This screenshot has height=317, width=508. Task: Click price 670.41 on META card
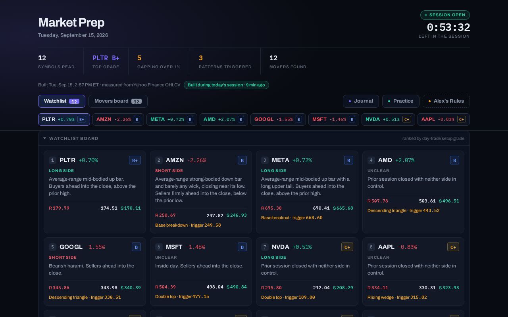[321, 208]
